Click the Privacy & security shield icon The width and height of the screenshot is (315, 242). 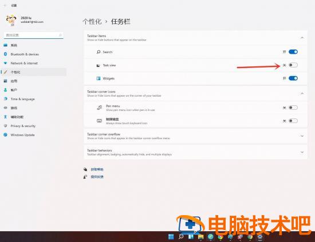click(5, 126)
